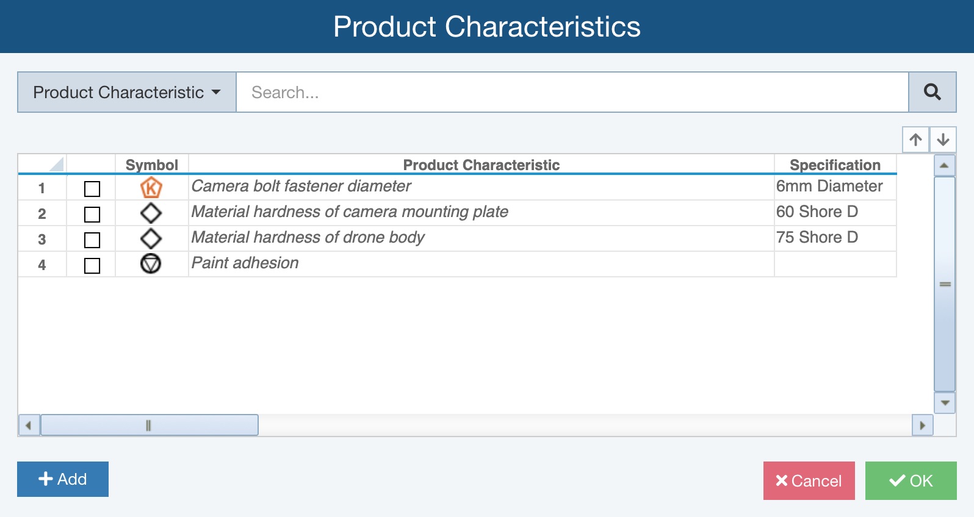Viewport: 974px width, 517px height.
Task: Check the box for Camera bolt fastener diameter
Action: (92, 189)
